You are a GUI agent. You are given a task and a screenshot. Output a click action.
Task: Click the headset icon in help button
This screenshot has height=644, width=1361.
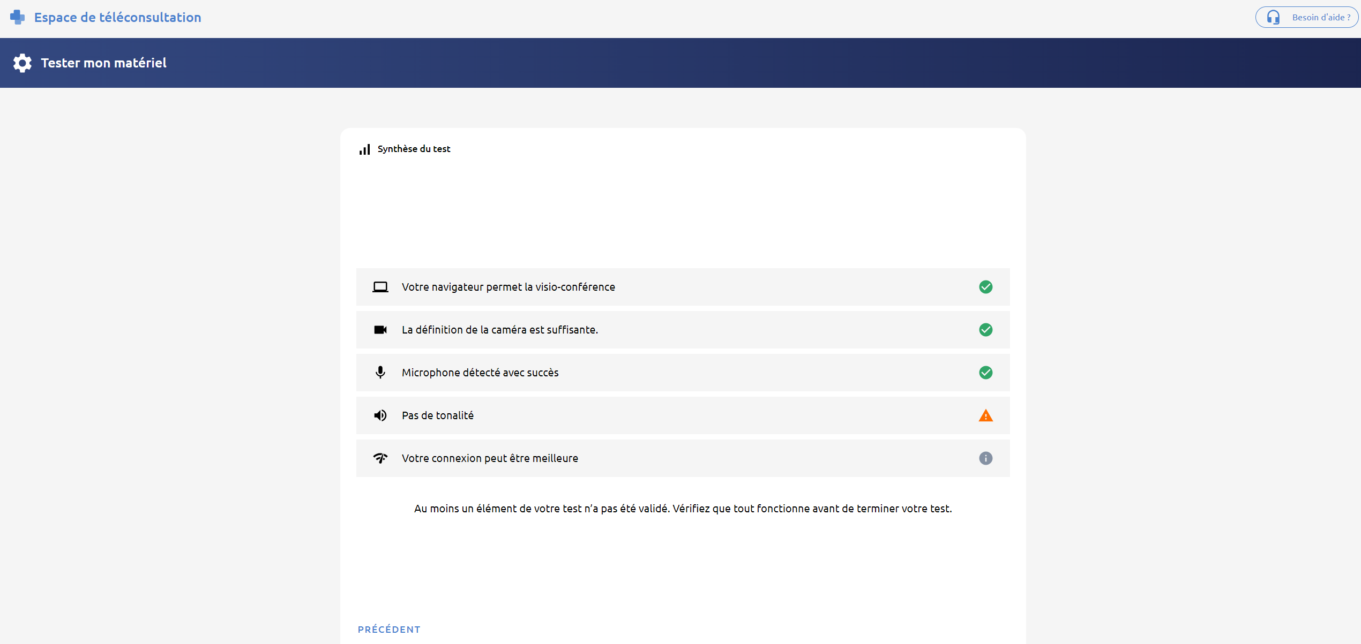(1273, 18)
